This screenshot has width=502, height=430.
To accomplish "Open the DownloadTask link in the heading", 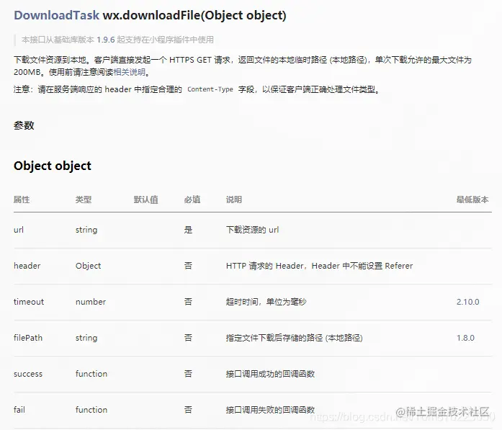I will [56, 15].
